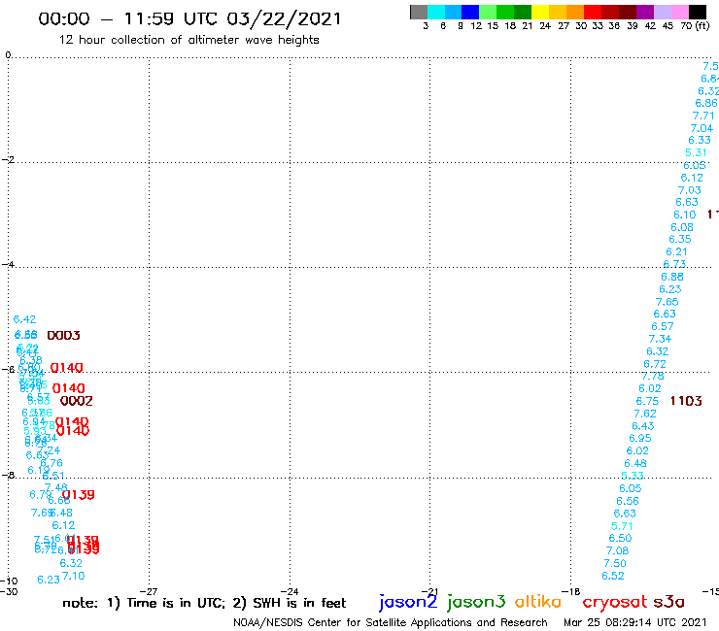Click the cyan "5.71" wave height value
The width and height of the screenshot is (719, 631).
(622, 526)
